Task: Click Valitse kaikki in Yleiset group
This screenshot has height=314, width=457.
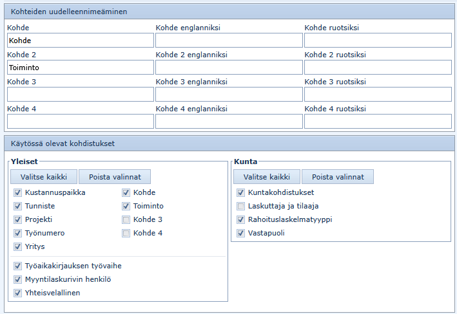Action: point(43,177)
